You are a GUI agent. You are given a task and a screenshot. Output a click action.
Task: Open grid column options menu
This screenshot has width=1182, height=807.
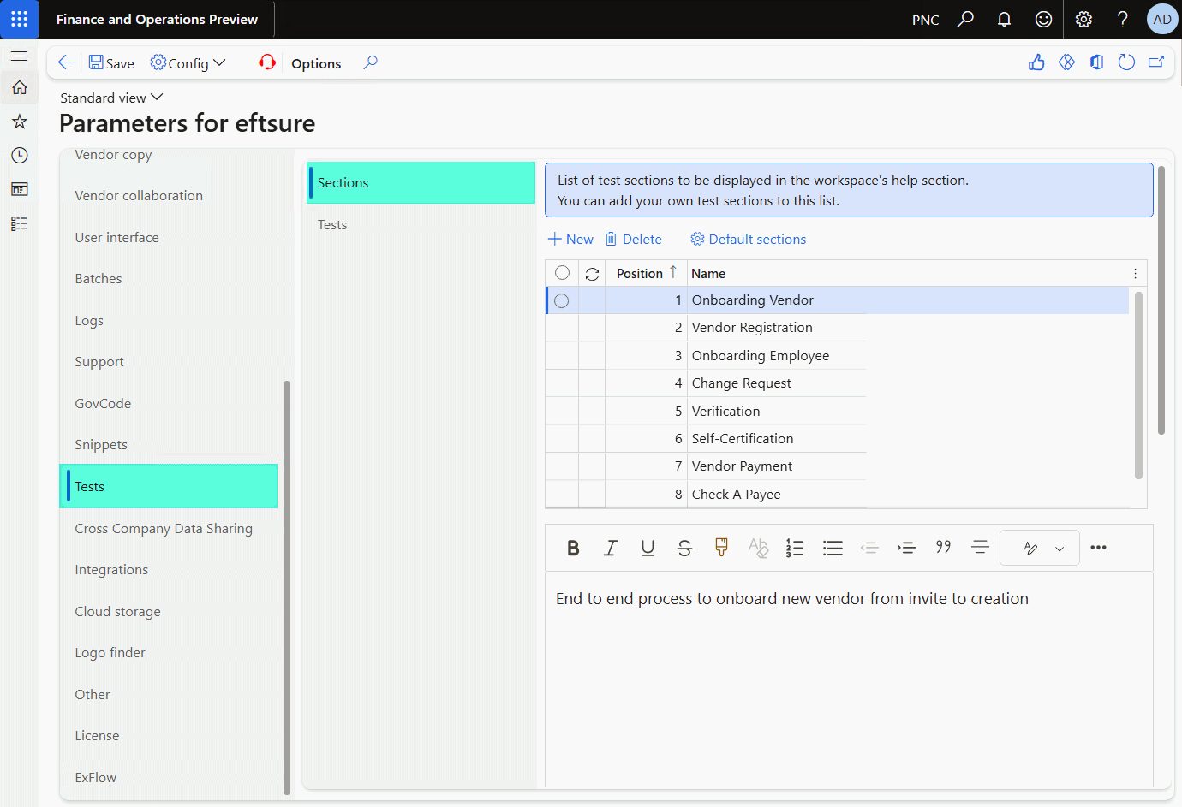click(1135, 274)
